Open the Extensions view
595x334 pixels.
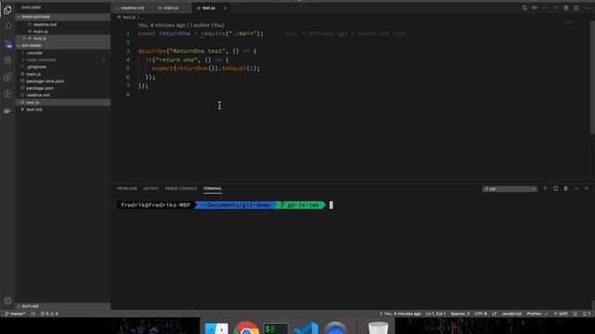(7, 77)
